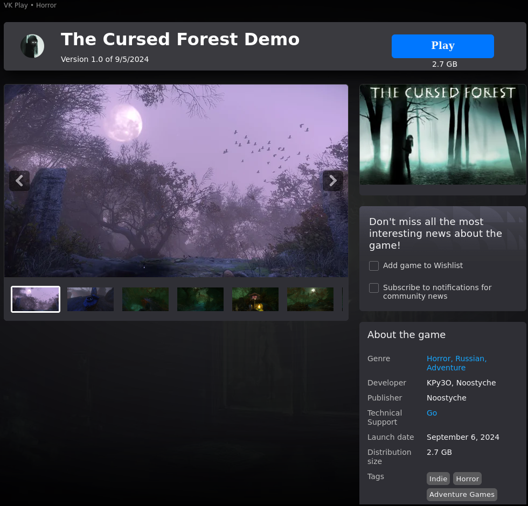Click the left carousel navigation arrow
Image resolution: width=528 pixels, height=506 pixels.
point(19,180)
